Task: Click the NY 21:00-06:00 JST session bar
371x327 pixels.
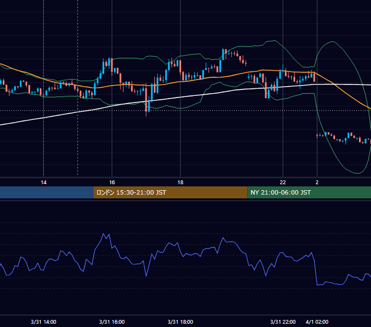Action: [309, 192]
